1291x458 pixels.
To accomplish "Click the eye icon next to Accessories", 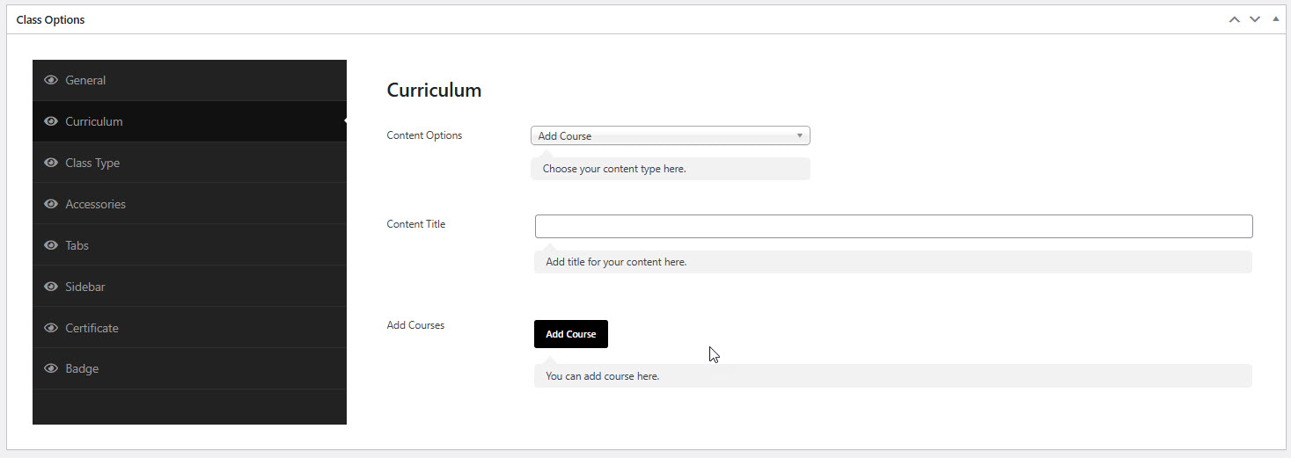I will pyautogui.click(x=51, y=204).
